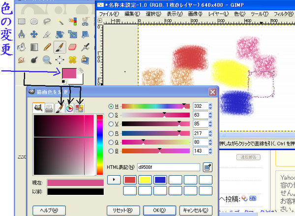Add current color to history with arrow button
Viewport: 295px width, 216px height.
[x=114, y=180]
